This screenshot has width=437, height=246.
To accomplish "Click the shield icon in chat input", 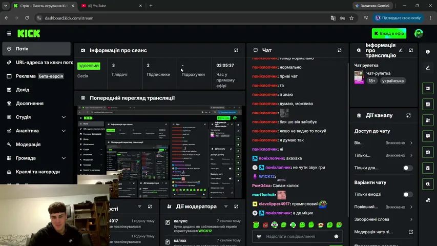I will pyautogui.click(x=259, y=236).
